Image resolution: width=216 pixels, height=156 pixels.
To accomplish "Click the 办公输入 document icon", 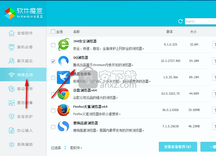I will [11, 130].
